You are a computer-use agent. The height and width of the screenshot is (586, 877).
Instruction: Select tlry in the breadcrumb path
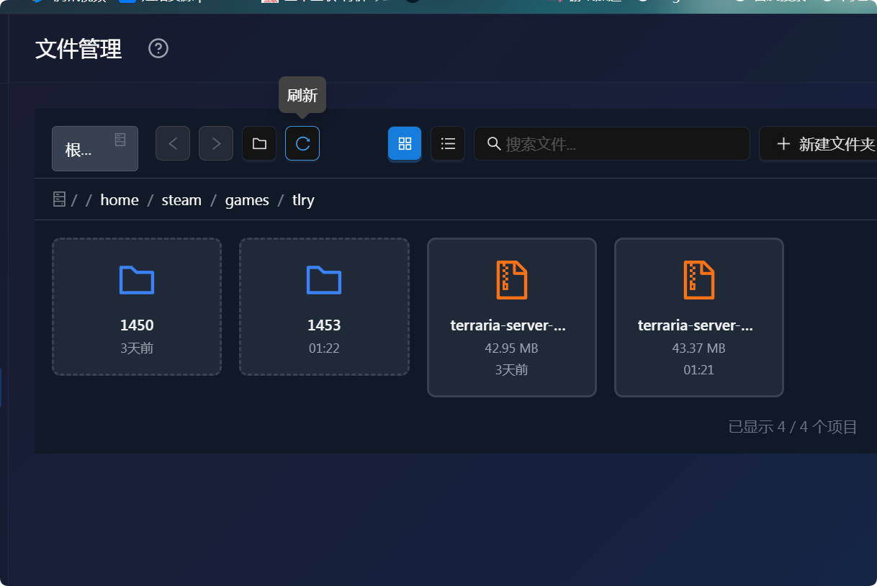click(x=303, y=200)
